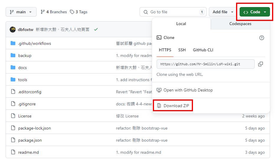
Task: Copy the clone URL to clipboard
Action: 260,64
